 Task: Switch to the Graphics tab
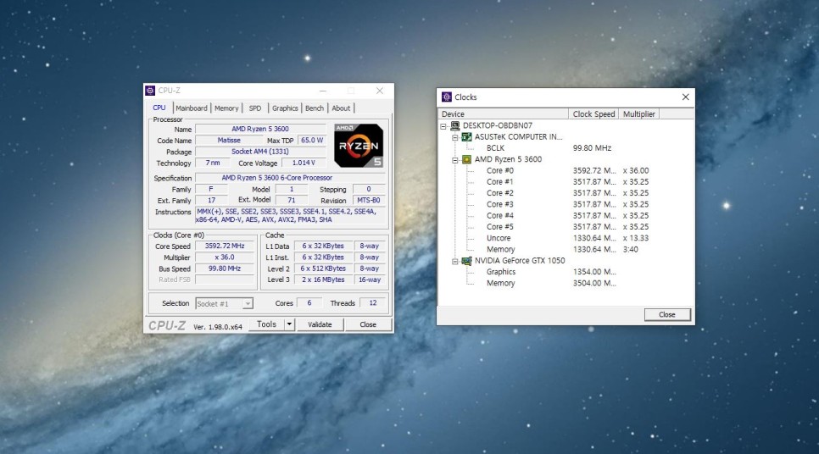[x=285, y=108]
